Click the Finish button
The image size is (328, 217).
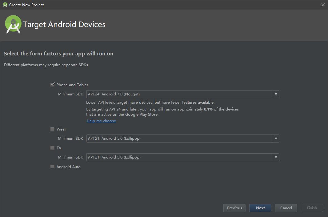tap(312, 208)
